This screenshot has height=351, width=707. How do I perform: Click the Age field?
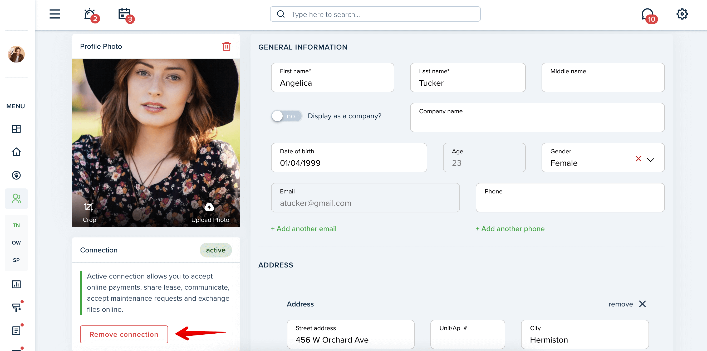click(484, 158)
